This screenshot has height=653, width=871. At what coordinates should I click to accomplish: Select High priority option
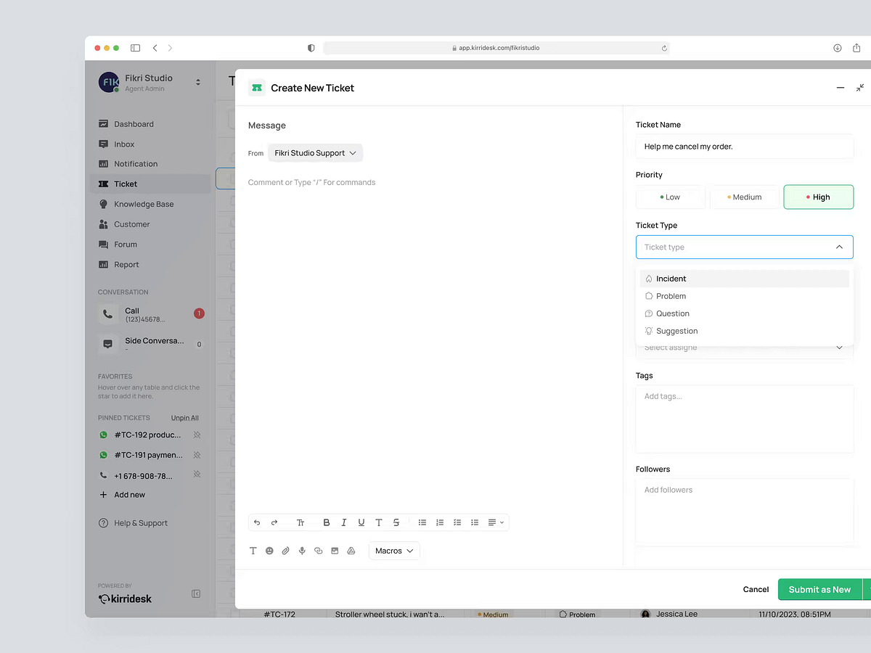[x=818, y=197]
